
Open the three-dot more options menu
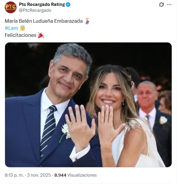tap(169, 4)
